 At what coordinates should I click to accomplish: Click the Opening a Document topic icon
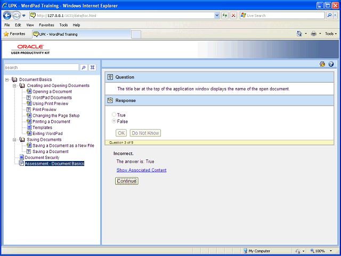pos(29,91)
